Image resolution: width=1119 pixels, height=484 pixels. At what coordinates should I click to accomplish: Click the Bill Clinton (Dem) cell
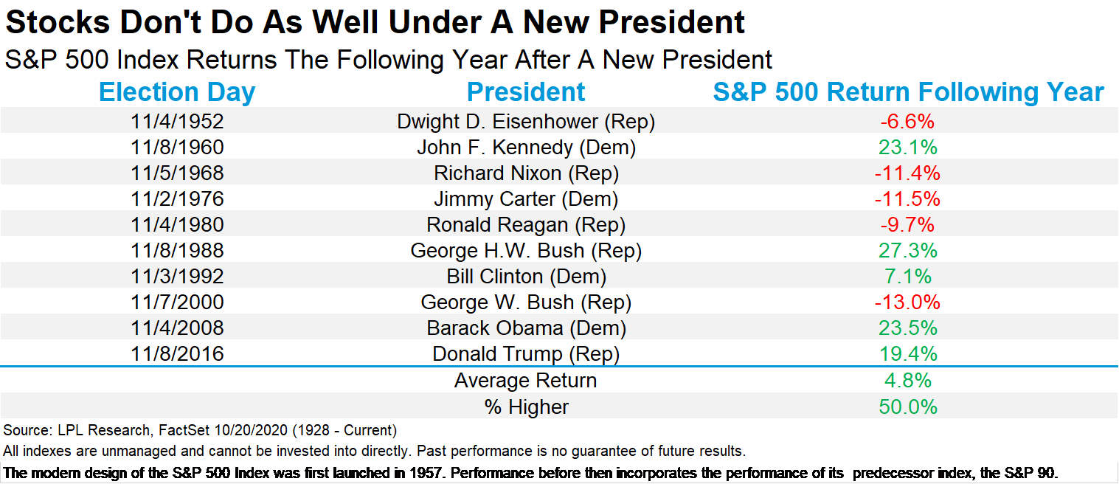tap(526, 277)
